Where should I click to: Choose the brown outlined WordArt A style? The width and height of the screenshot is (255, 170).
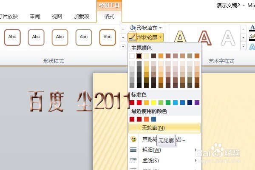pyautogui.click(x=204, y=38)
